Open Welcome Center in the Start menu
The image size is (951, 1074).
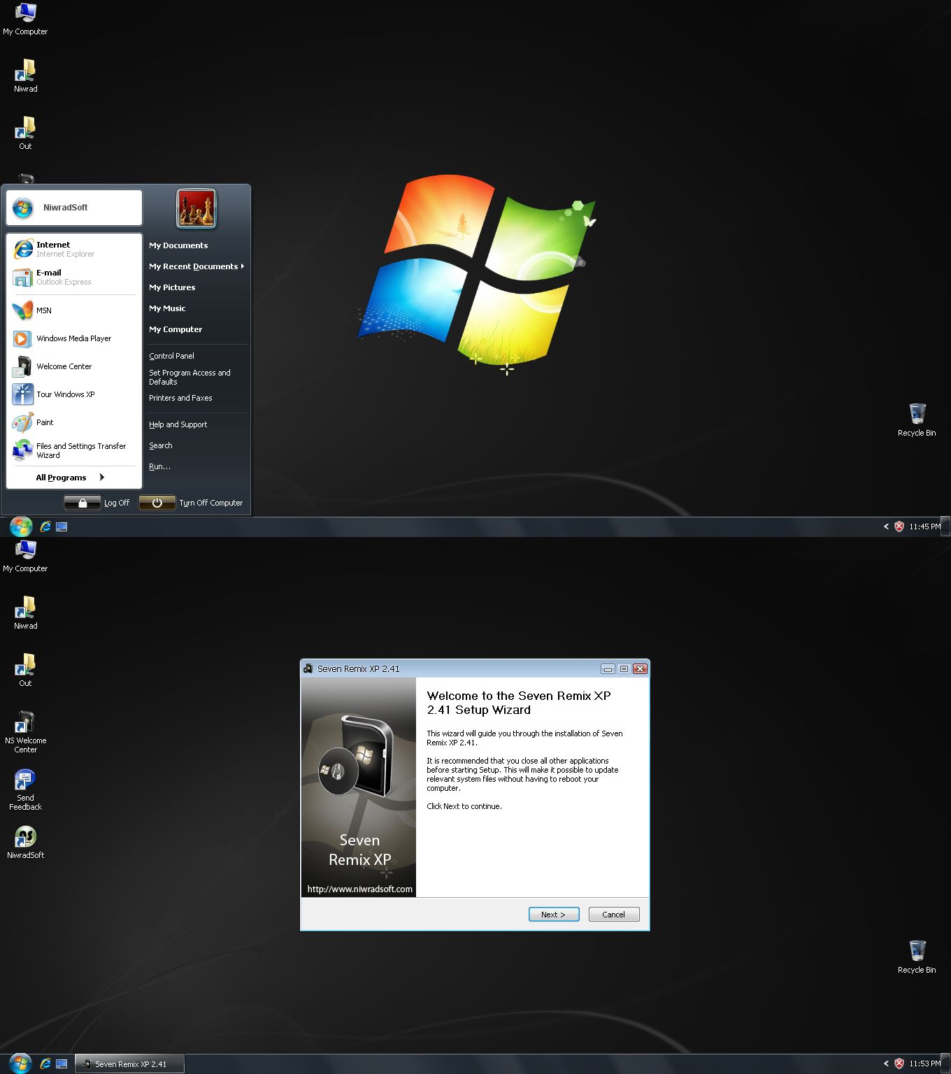(x=74, y=366)
